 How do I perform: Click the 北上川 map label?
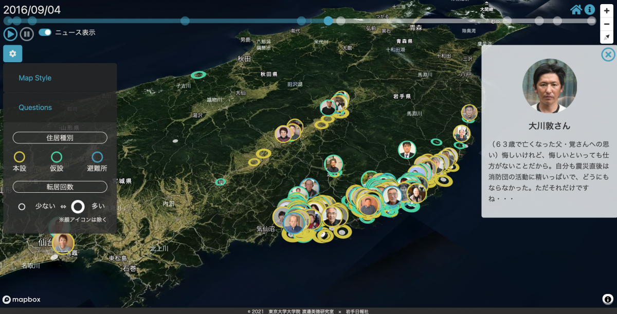pyautogui.click(x=159, y=248)
